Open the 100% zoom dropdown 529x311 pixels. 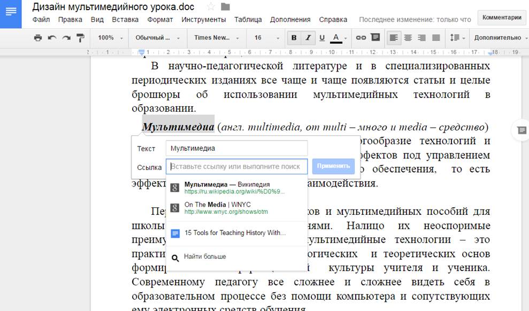coord(110,38)
